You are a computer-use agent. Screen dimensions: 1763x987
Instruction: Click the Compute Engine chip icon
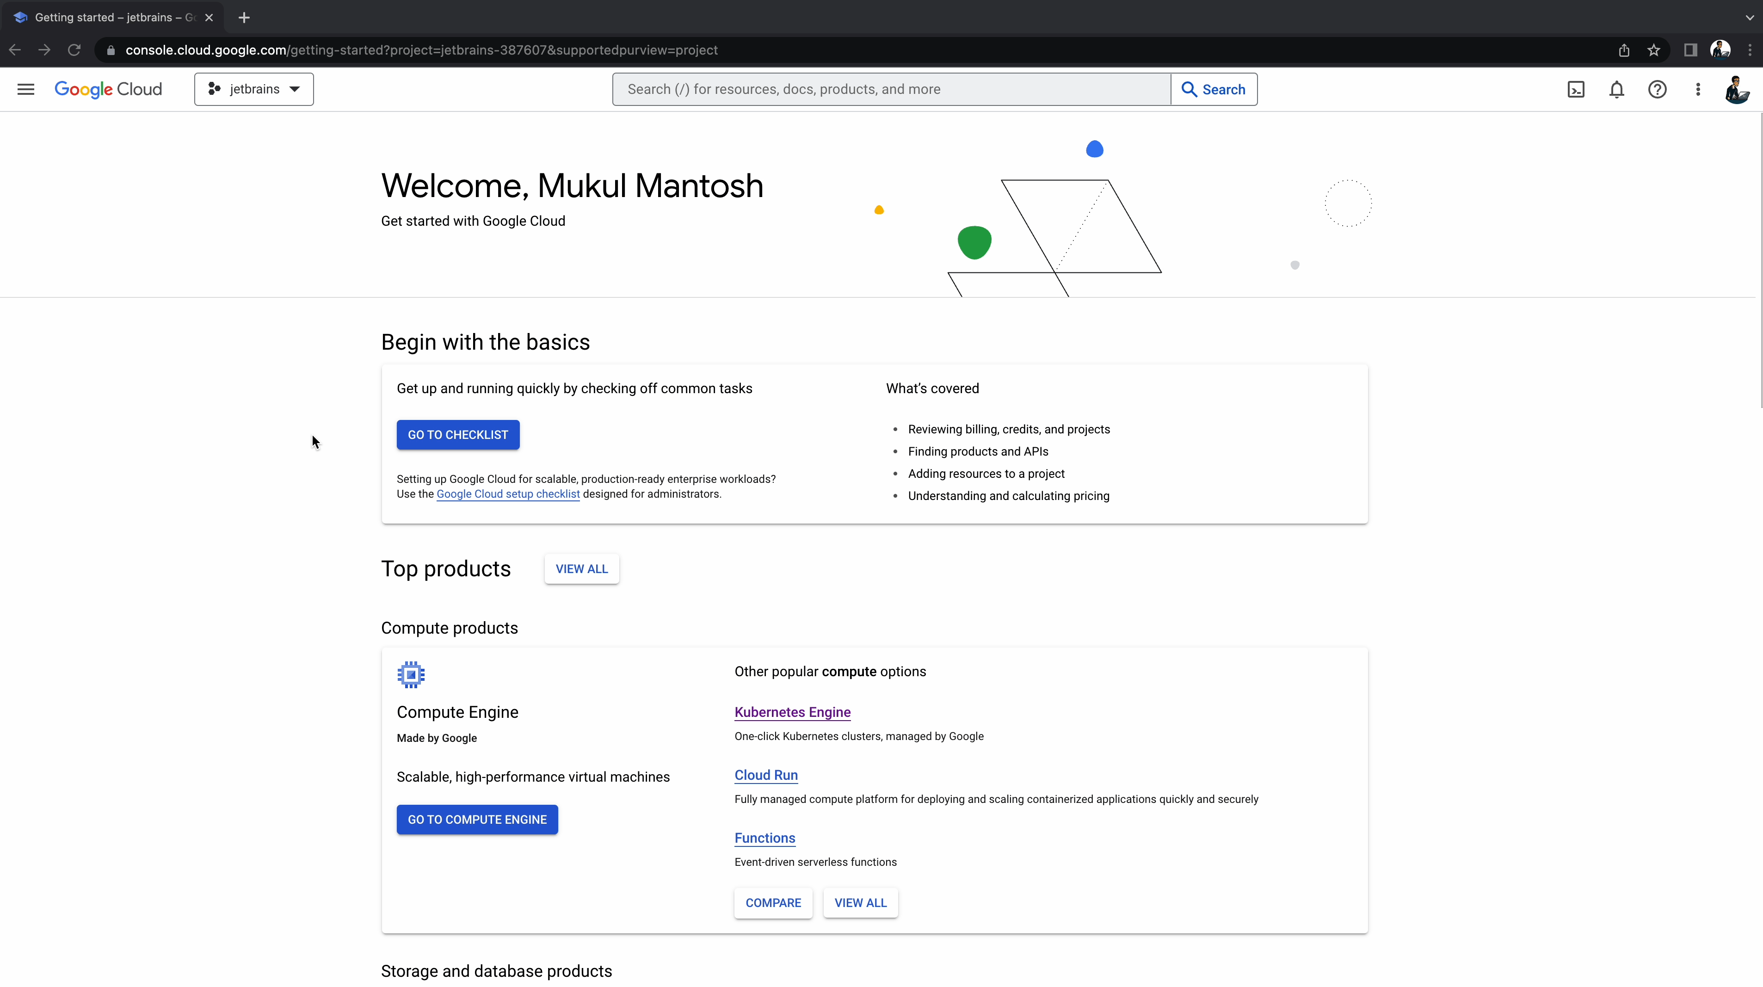click(411, 675)
